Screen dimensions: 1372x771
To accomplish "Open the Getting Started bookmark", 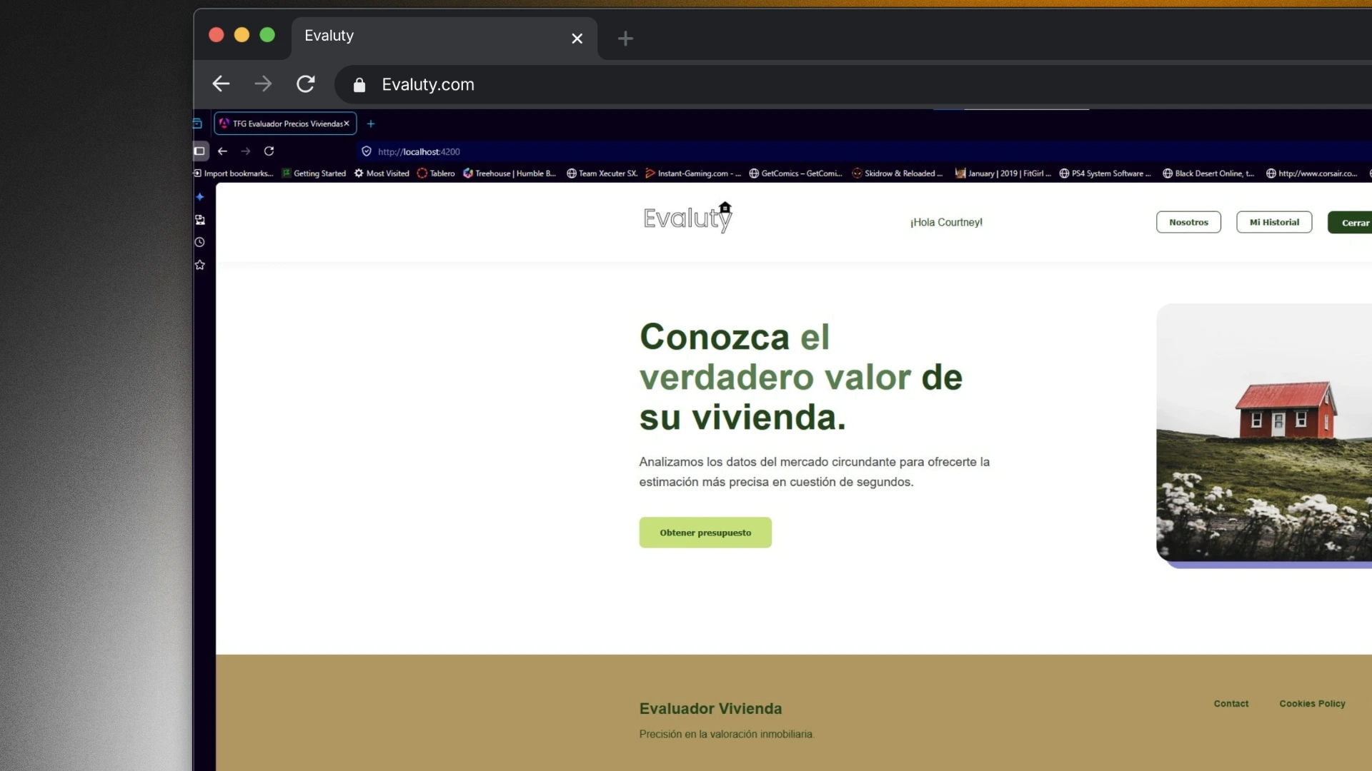I will point(314,173).
